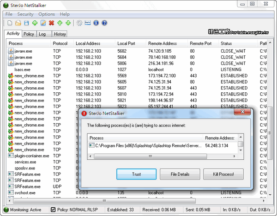Click the Splashtop process icon in the dialog
The image size is (277, 216).
(x=91, y=145)
